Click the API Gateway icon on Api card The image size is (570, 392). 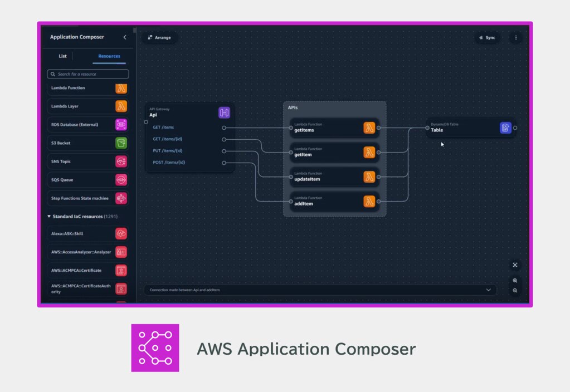tap(225, 112)
